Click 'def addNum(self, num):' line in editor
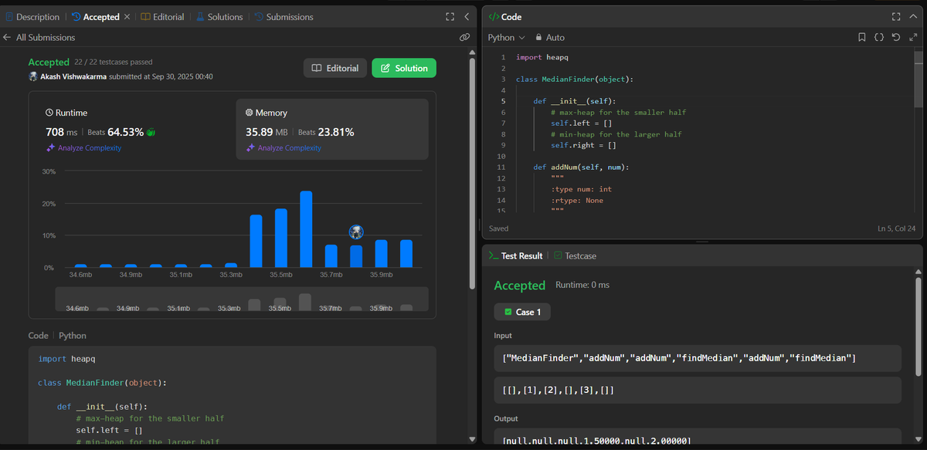 [580, 167]
